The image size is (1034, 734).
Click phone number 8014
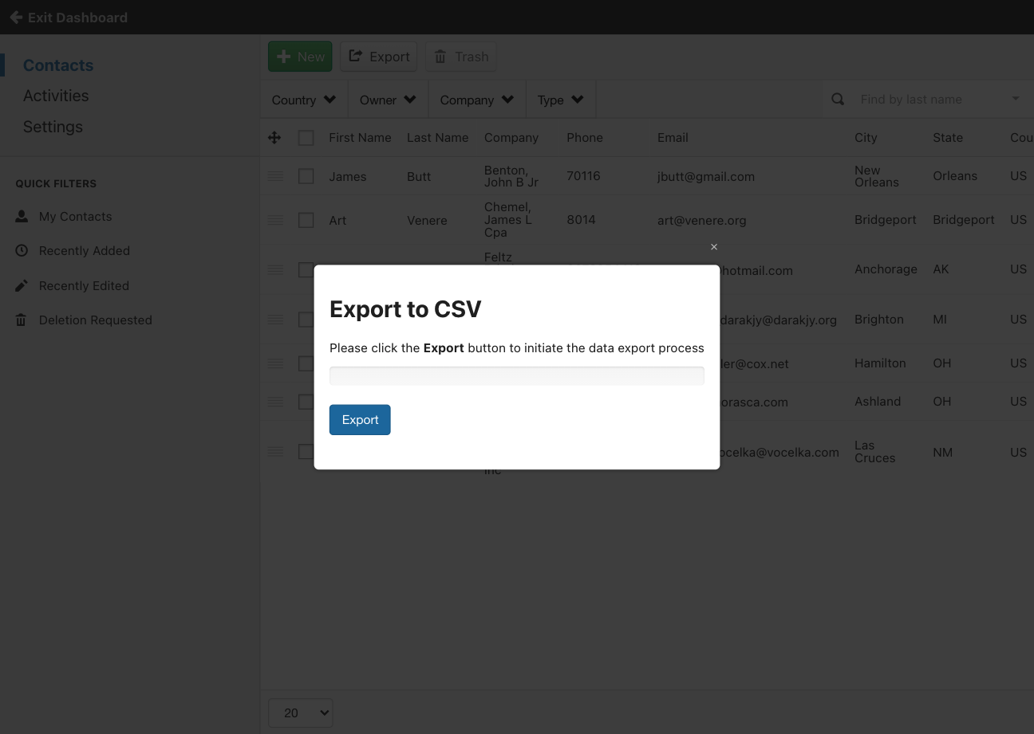(581, 219)
